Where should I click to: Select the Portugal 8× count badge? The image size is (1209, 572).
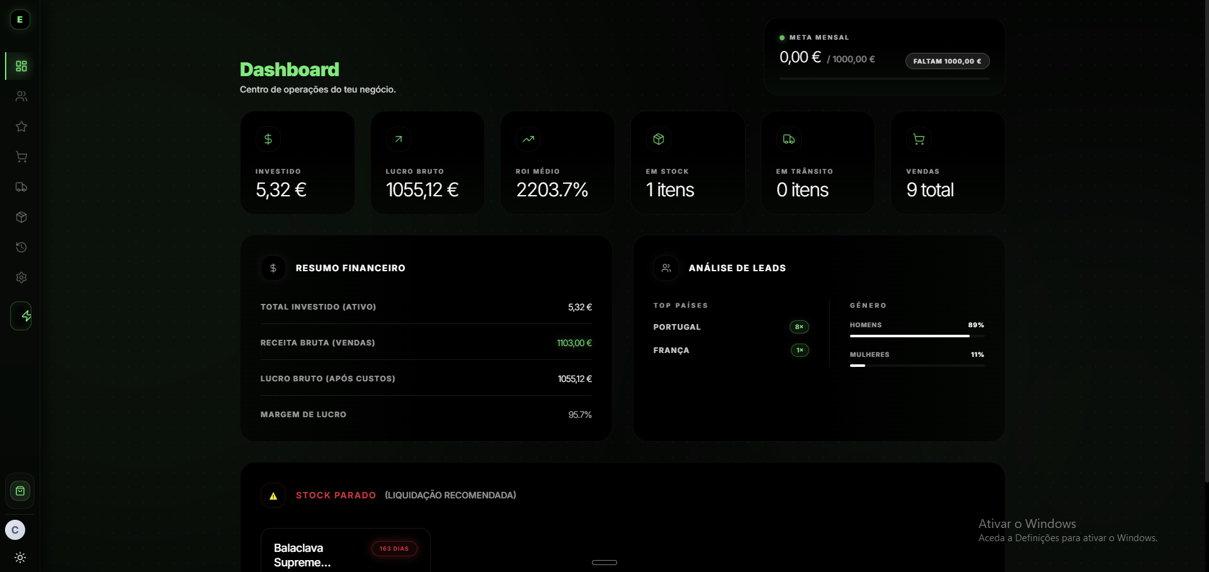tap(799, 327)
